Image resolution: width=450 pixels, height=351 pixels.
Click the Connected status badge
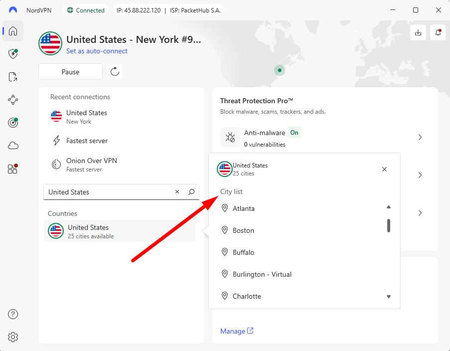[x=85, y=9]
